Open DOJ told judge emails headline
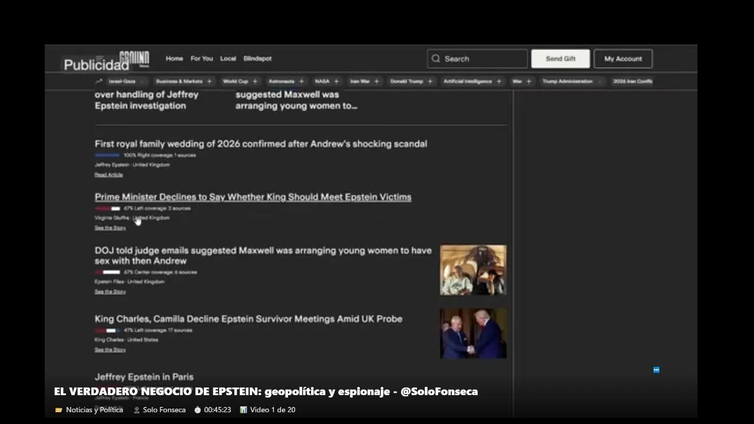 [x=263, y=256]
